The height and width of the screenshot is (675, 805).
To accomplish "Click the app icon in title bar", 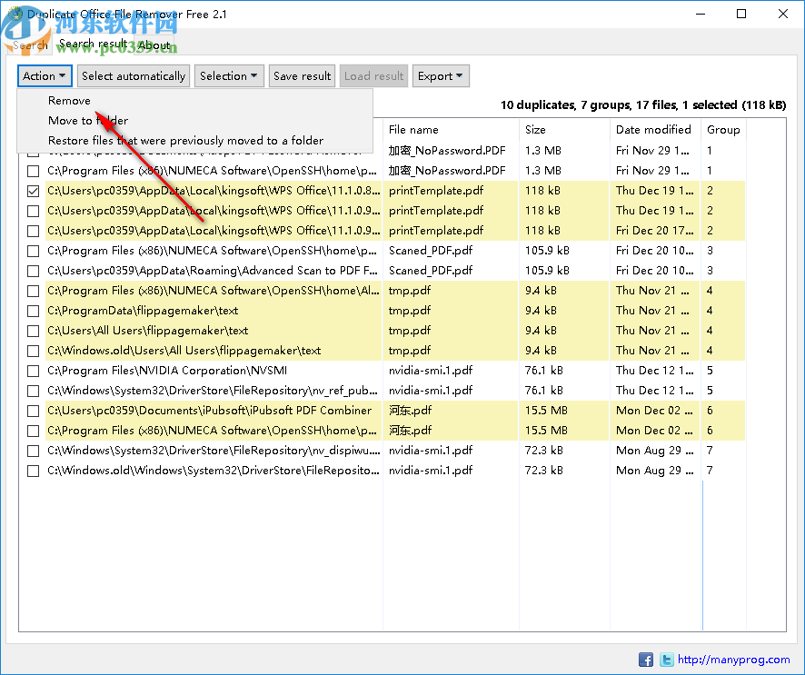I will [14, 15].
